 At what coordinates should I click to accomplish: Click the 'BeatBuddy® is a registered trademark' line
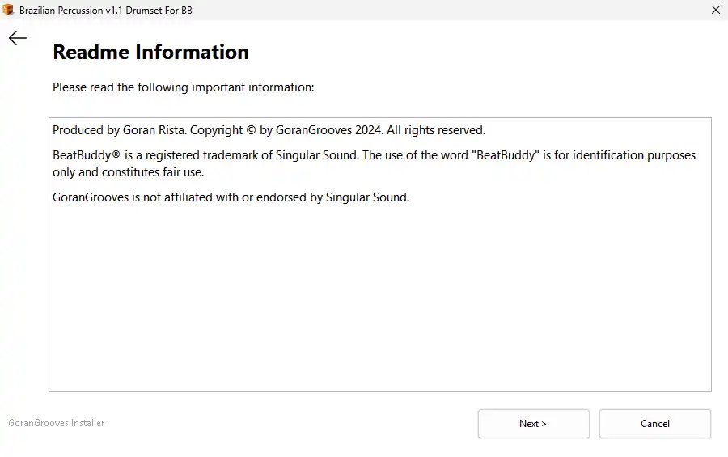374,155
